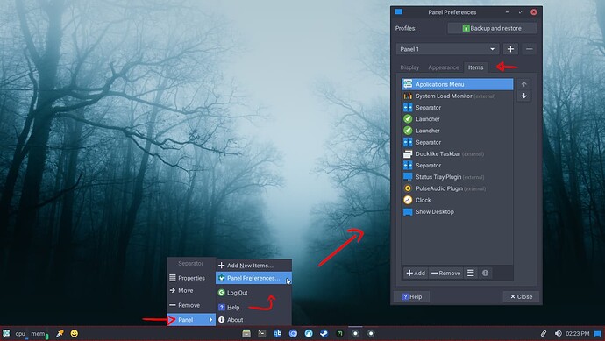Click the Show Desktop button on the panel edge
Image resolution: width=605 pixels, height=341 pixels.
[598, 333]
